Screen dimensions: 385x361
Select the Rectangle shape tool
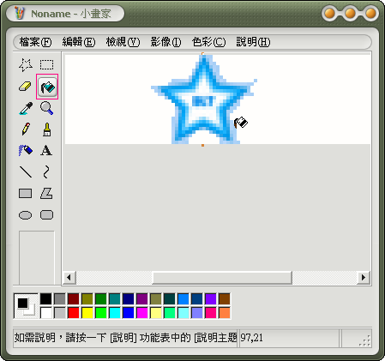(x=26, y=193)
